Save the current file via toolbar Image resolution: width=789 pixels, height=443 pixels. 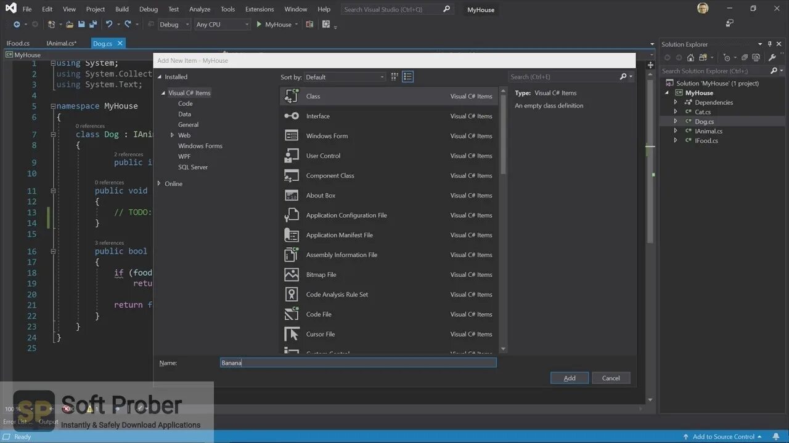(x=81, y=25)
